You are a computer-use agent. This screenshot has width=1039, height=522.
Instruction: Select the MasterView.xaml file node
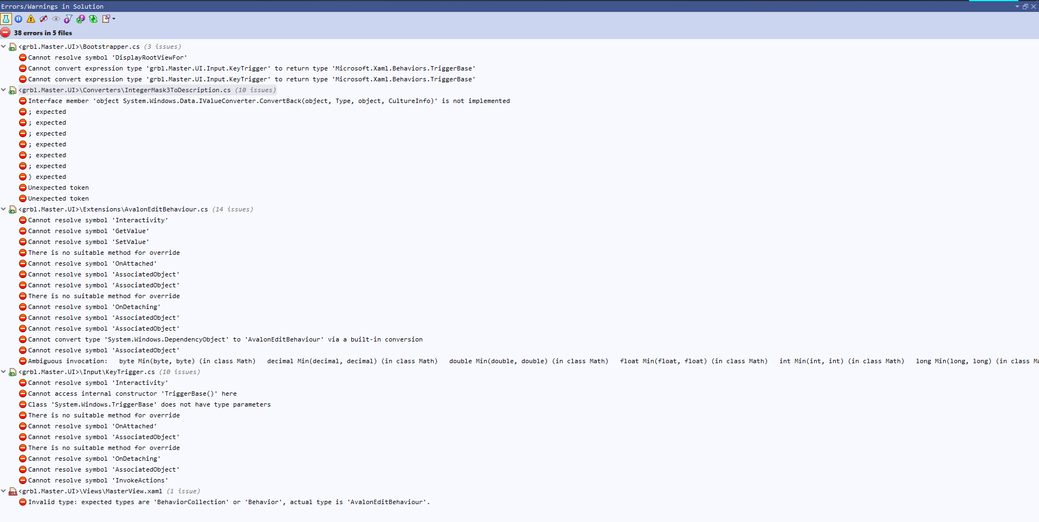pyautogui.click(x=90, y=491)
